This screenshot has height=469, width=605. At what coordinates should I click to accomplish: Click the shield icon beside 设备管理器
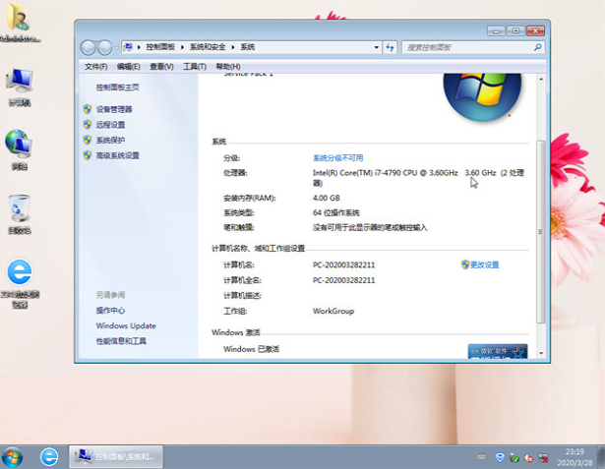pyautogui.click(x=88, y=109)
